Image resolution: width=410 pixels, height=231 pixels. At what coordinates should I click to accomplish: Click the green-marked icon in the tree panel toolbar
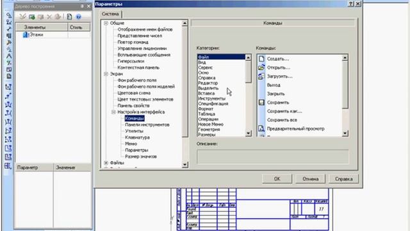(32, 17)
